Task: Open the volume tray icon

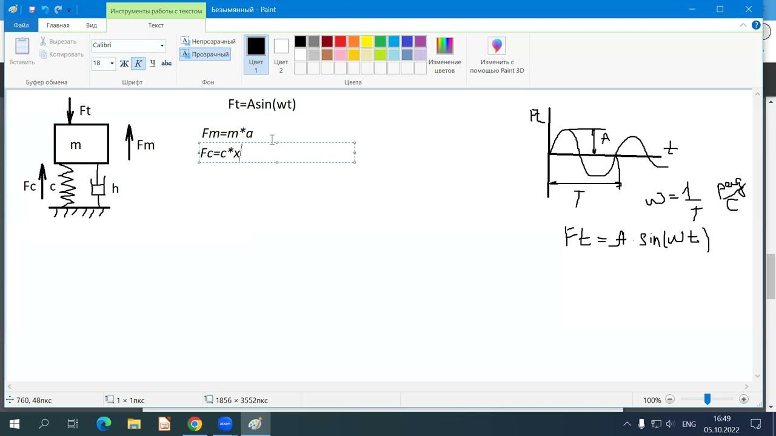Action: tap(671, 424)
